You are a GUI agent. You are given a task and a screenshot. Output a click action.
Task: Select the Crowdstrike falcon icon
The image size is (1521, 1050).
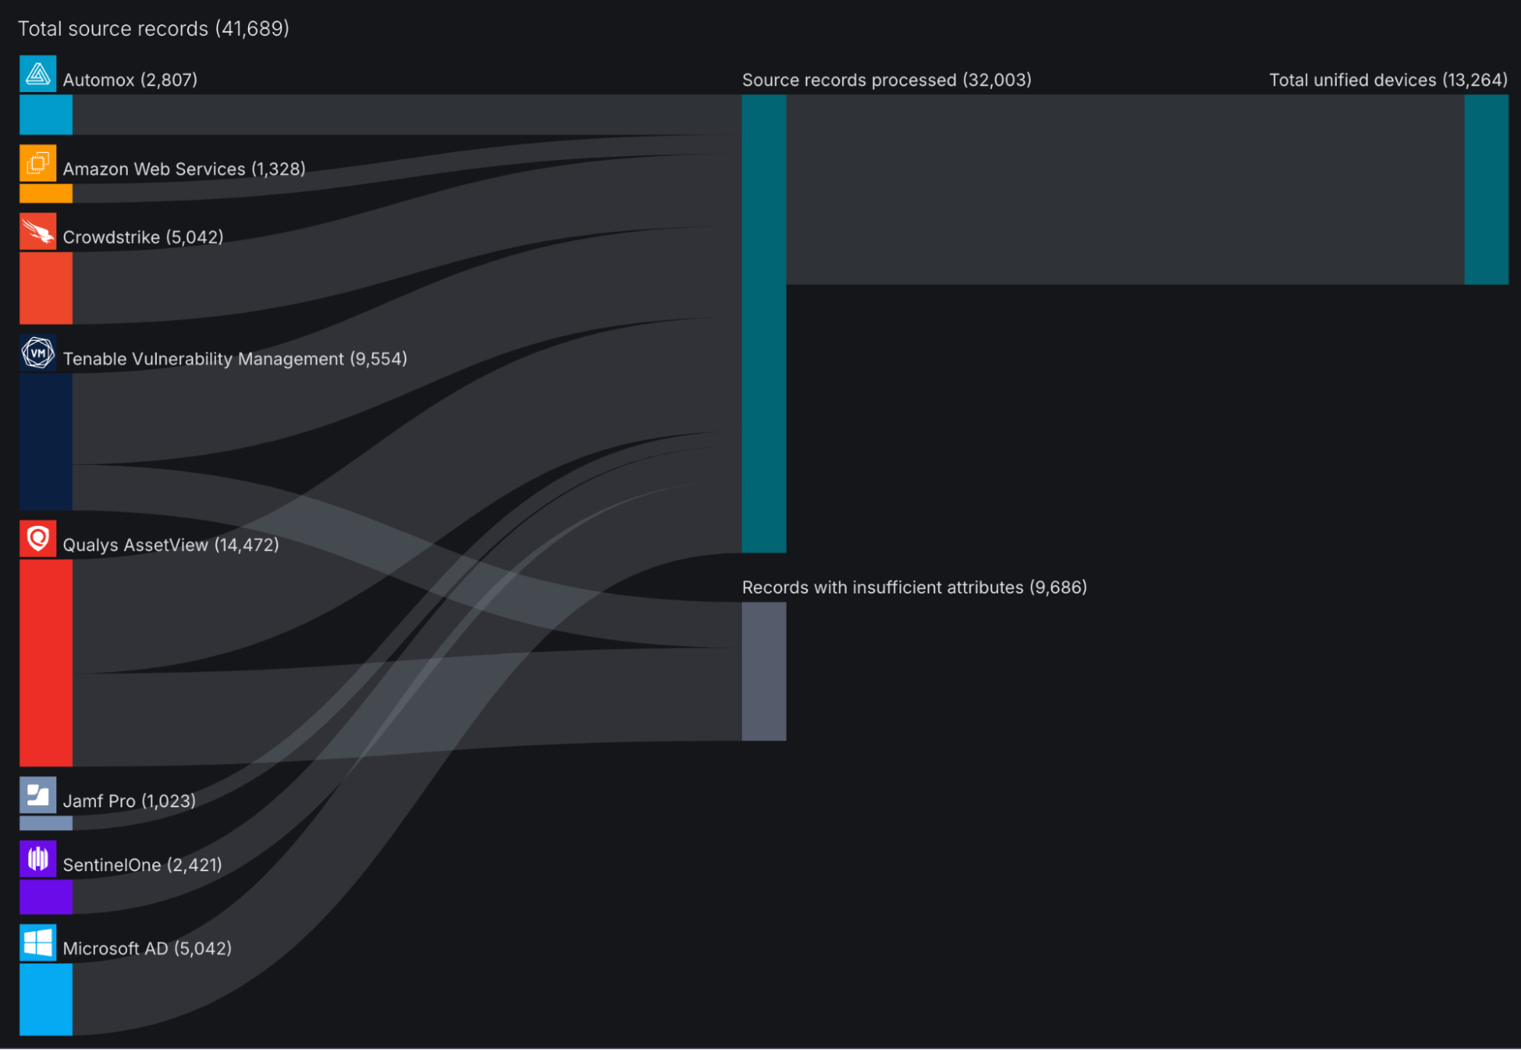(x=37, y=231)
